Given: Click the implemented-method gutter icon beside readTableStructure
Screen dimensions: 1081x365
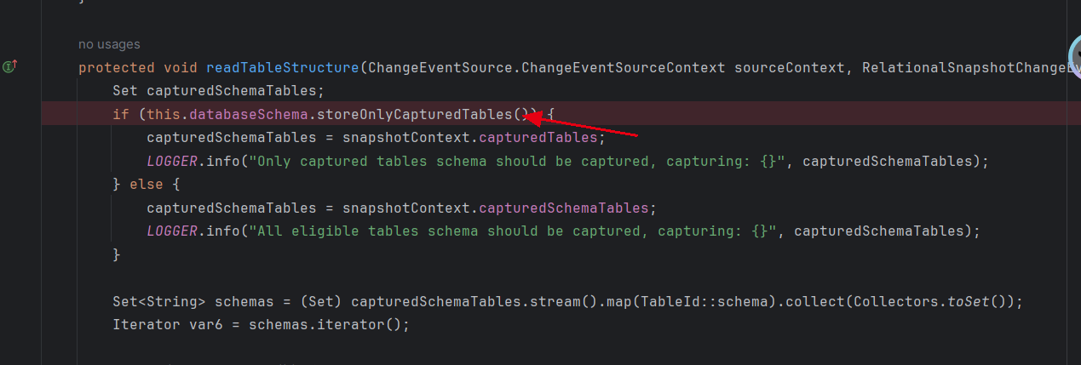Looking at the screenshot, I should pos(10,67).
